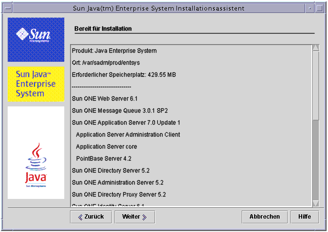Select 'Erforderlicher Speicherplatz: 429.55 MB'
Screen dimensions: 328x232
click(x=124, y=75)
